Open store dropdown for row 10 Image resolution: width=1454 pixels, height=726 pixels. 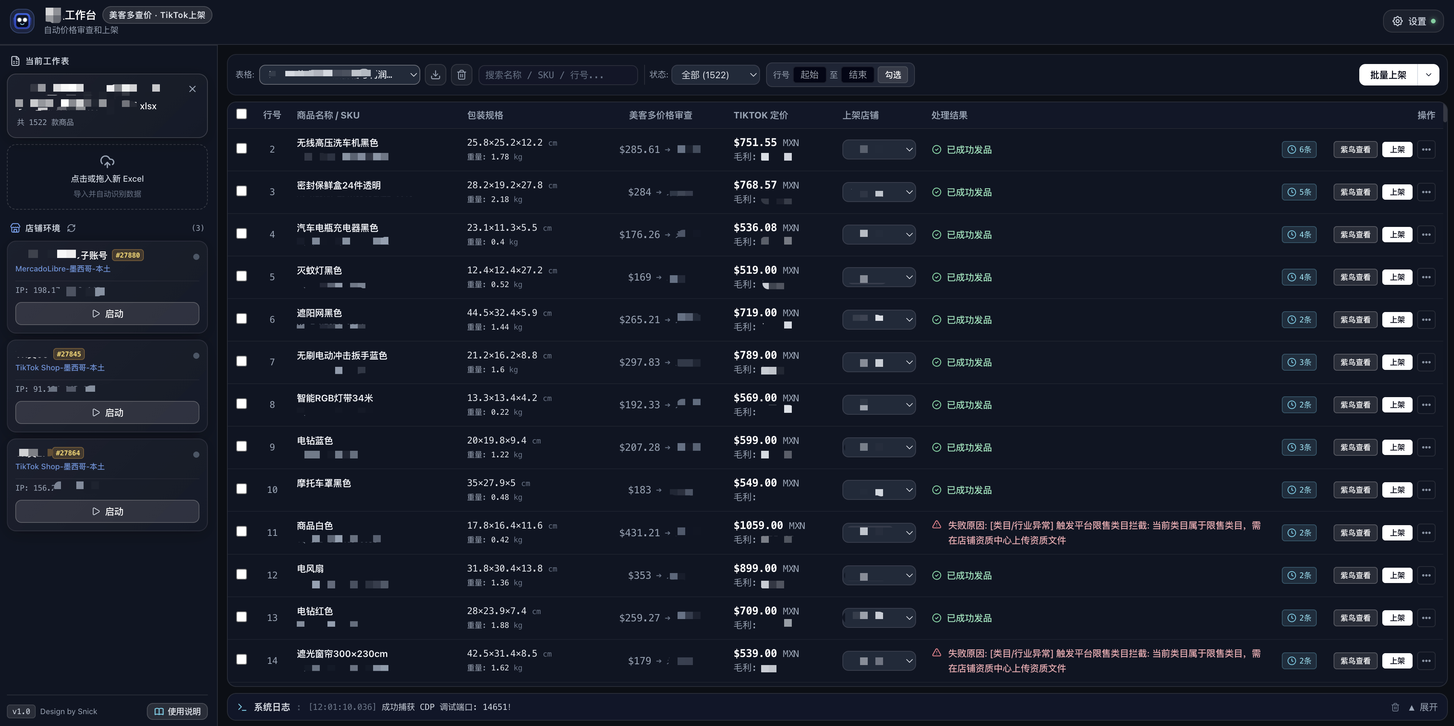[x=879, y=490]
